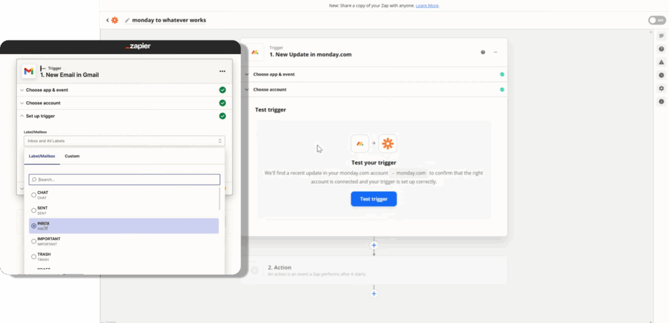Click the monday.com icon in the Test trigger illustration
The width and height of the screenshot is (669, 323).
pos(360,144)
